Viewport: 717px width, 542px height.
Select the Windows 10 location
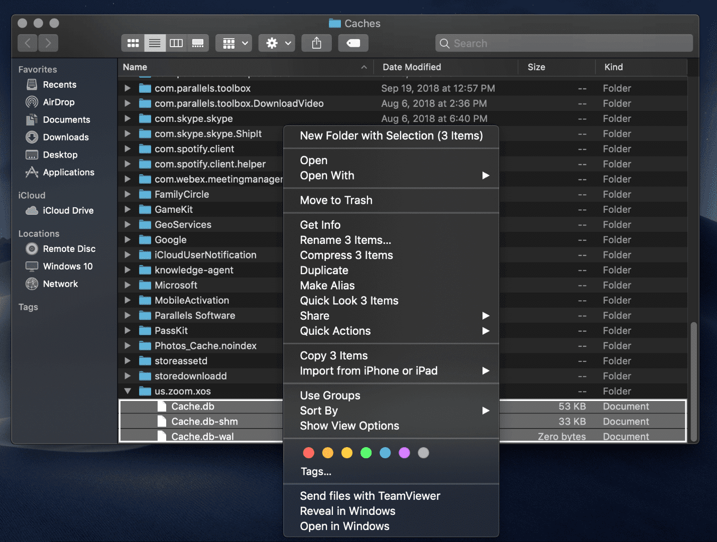67,266
